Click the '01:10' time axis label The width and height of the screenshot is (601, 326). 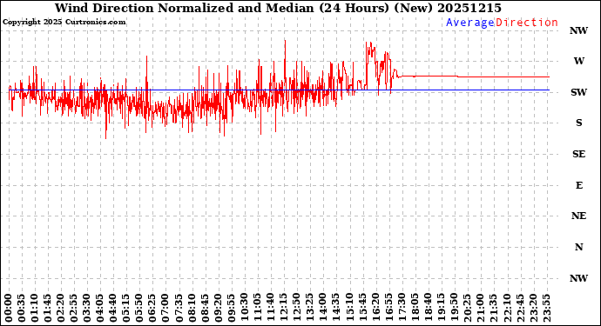(x=35, y=309)
